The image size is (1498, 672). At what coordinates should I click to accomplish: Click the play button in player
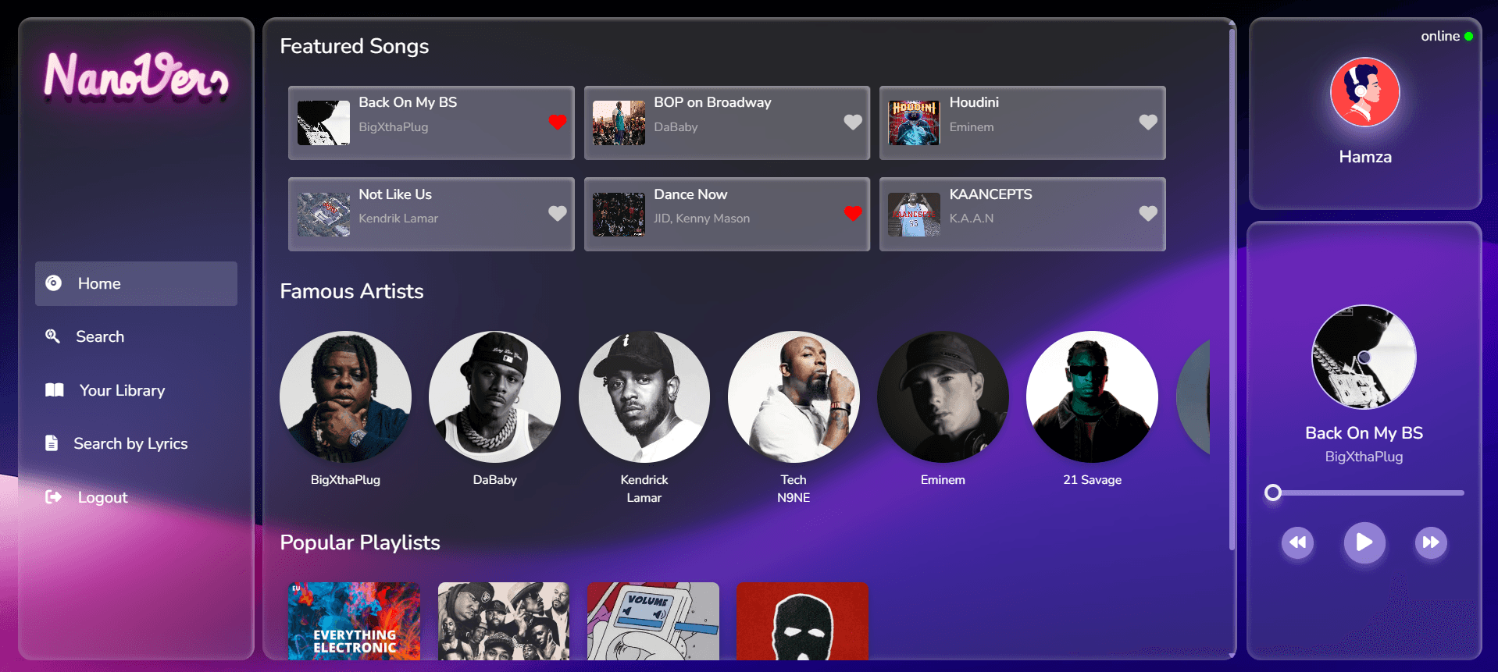(1364, 542)
